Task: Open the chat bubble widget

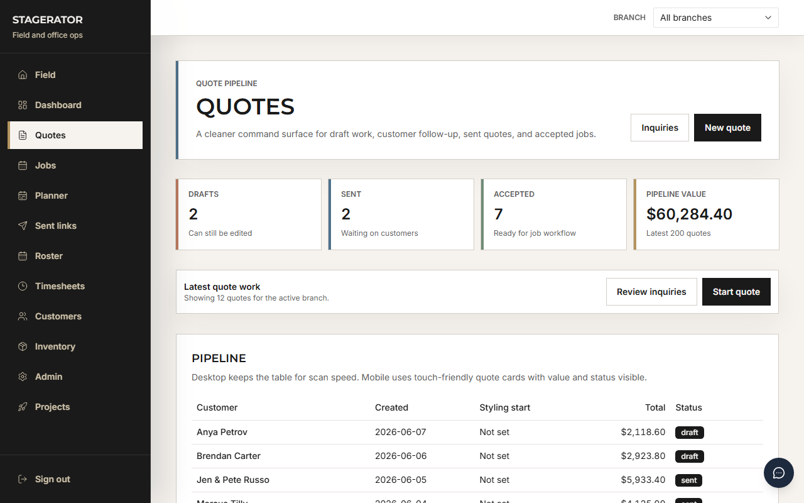Action: coord(779,473)
